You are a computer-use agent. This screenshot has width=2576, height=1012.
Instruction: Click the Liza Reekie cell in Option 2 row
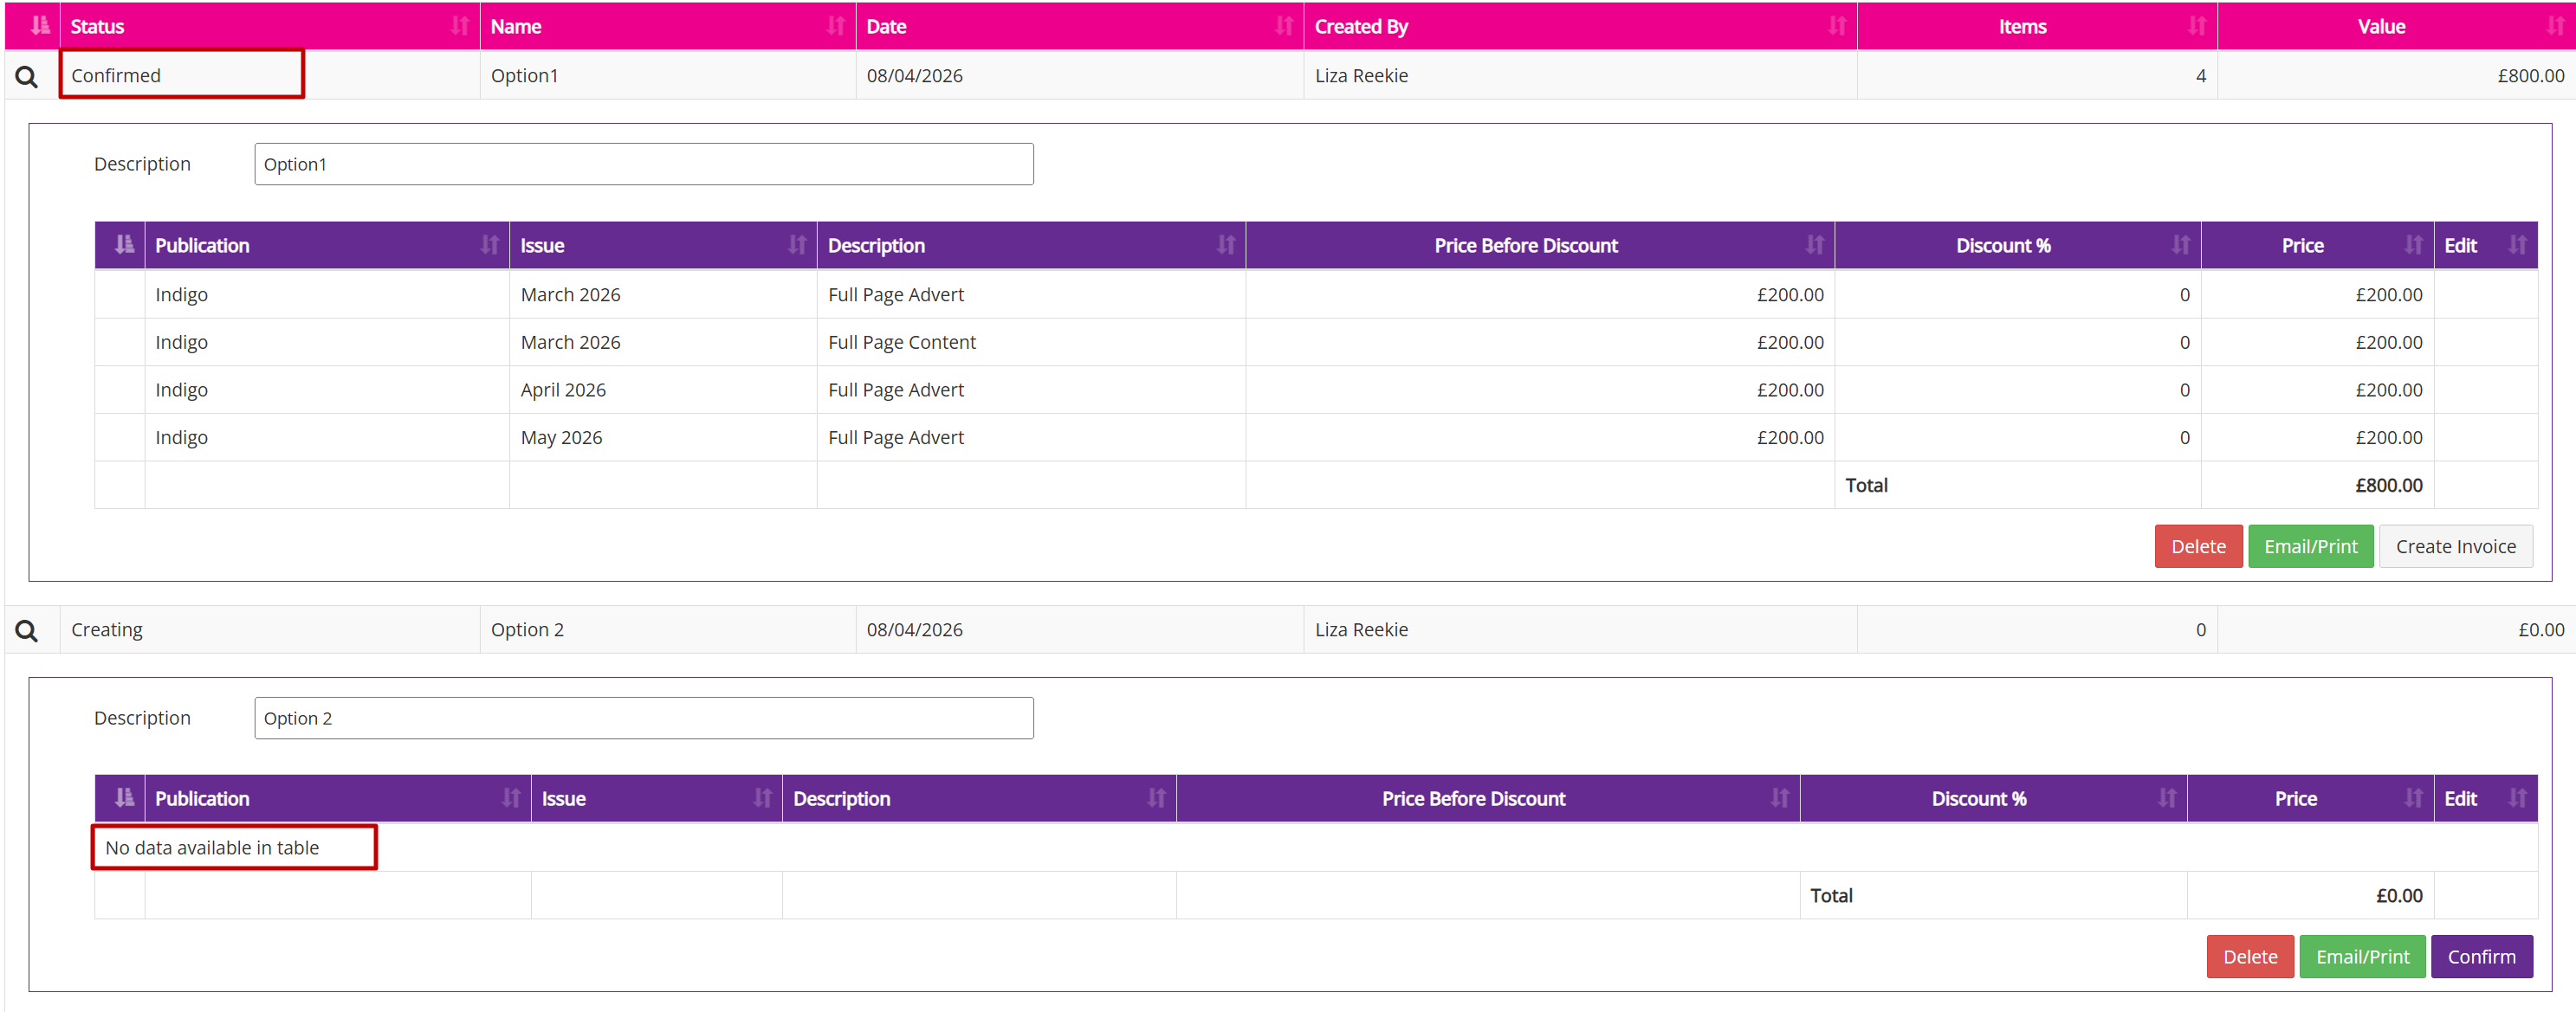(1580, 629)
